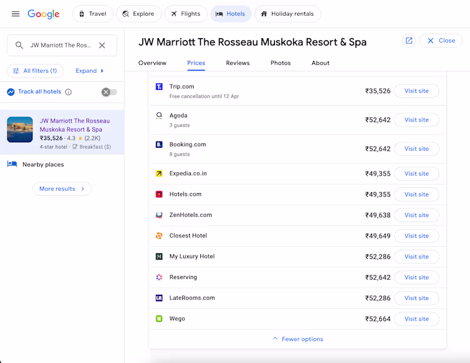Click the Agoda provider icon
The height and width of the screenshot is (363, 470).
159,116
